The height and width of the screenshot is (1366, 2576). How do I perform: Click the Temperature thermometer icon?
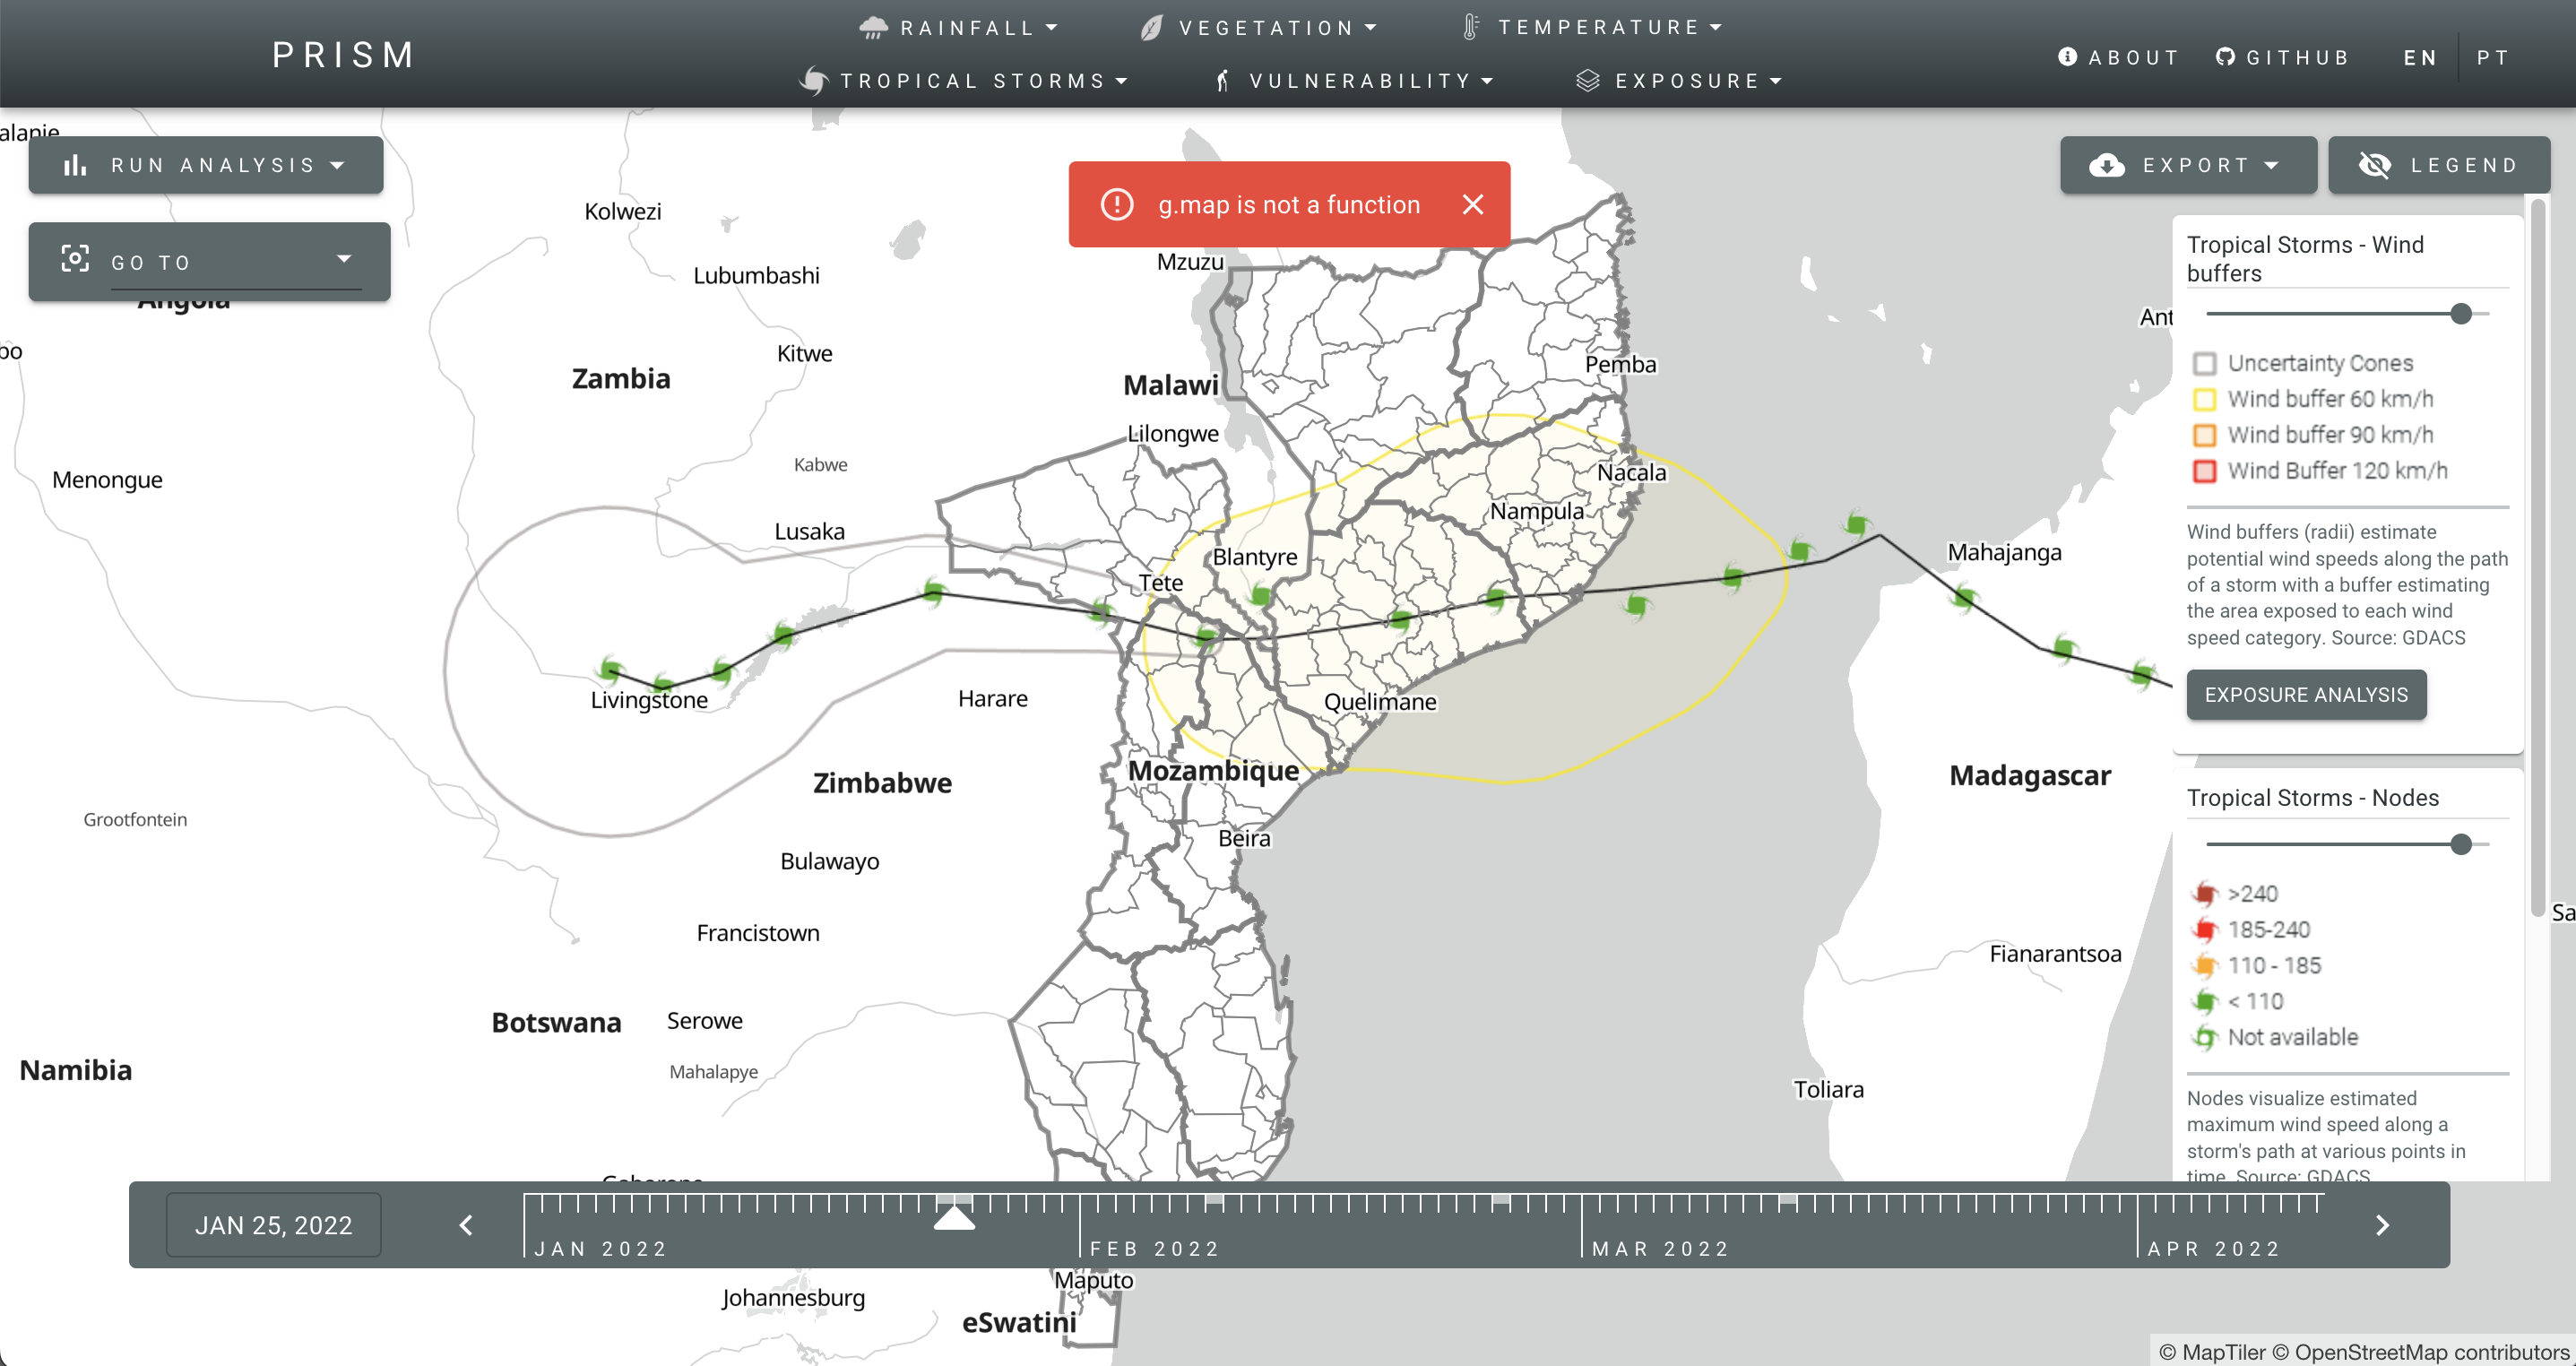pyautogui.click(x=1470, y=28)
